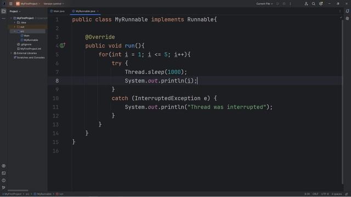The image size is (351, 197).
Task: Open the Git version control tool window
Action: click(x=4, y=188)
